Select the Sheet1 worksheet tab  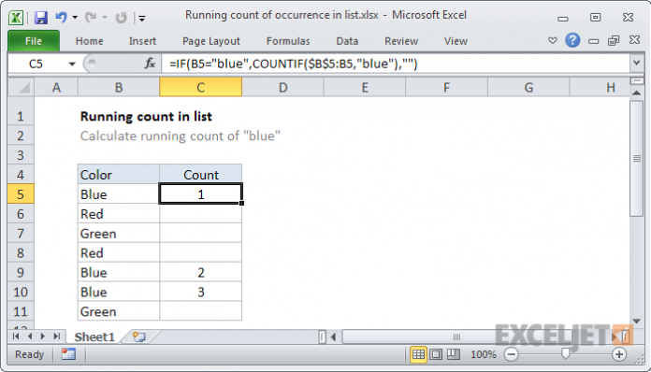94,336
